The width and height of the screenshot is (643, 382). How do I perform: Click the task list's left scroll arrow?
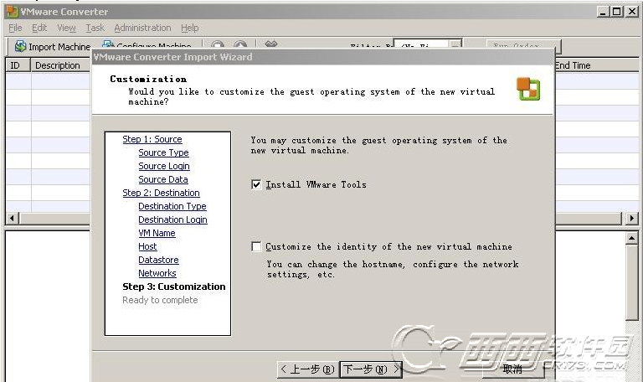13,219
